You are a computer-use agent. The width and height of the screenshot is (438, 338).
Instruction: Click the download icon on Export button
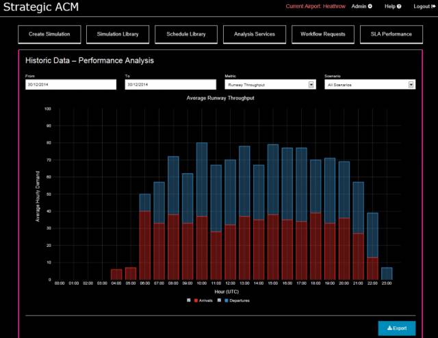pos(389,328)
